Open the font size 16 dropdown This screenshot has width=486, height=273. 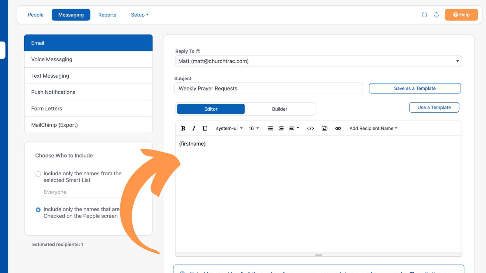coord(254,128)
